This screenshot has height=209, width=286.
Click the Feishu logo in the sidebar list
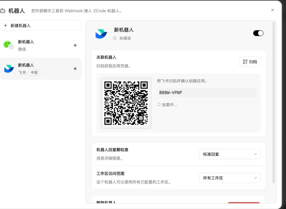(x=9, y=69)
